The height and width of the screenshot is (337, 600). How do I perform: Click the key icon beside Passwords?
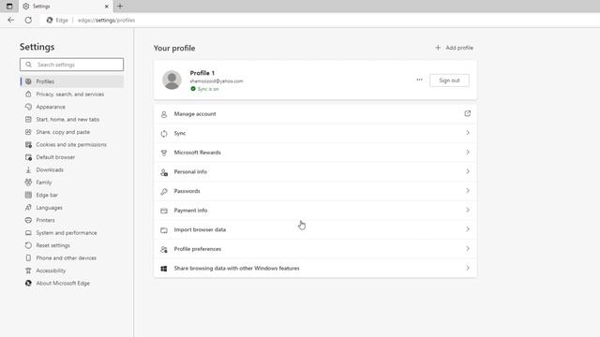click(164, 191)
